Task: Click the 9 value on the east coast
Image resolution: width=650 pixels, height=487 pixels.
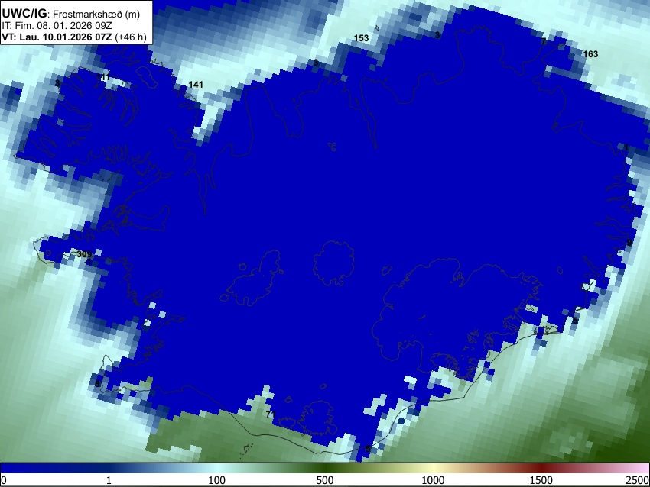Action: tap(629, 243)
